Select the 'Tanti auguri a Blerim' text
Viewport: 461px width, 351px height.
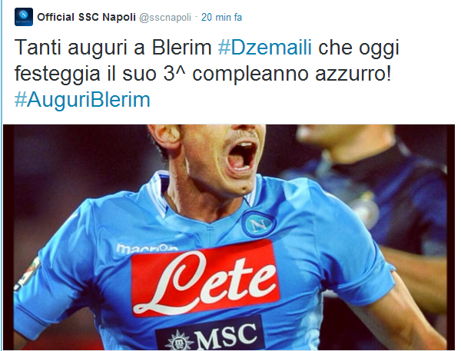113,47
